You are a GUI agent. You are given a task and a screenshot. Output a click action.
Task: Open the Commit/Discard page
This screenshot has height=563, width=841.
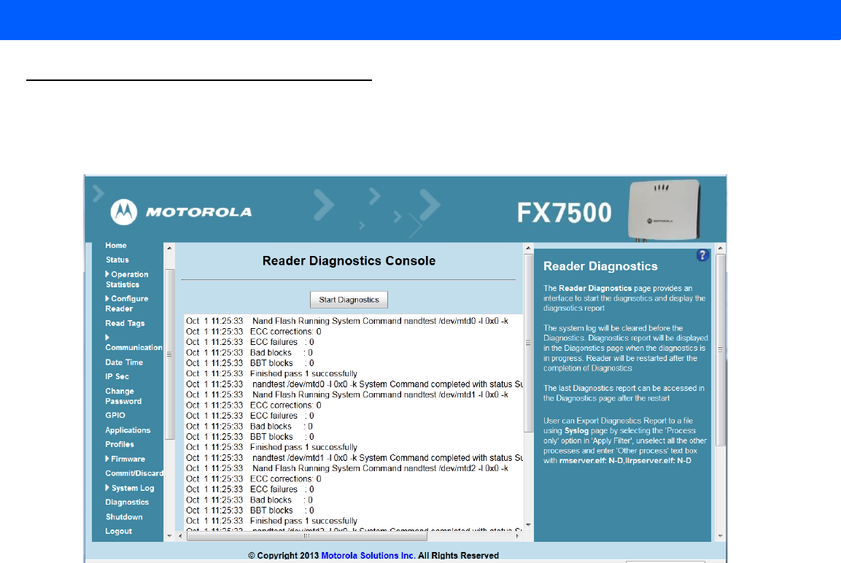[x=134, y=473]
